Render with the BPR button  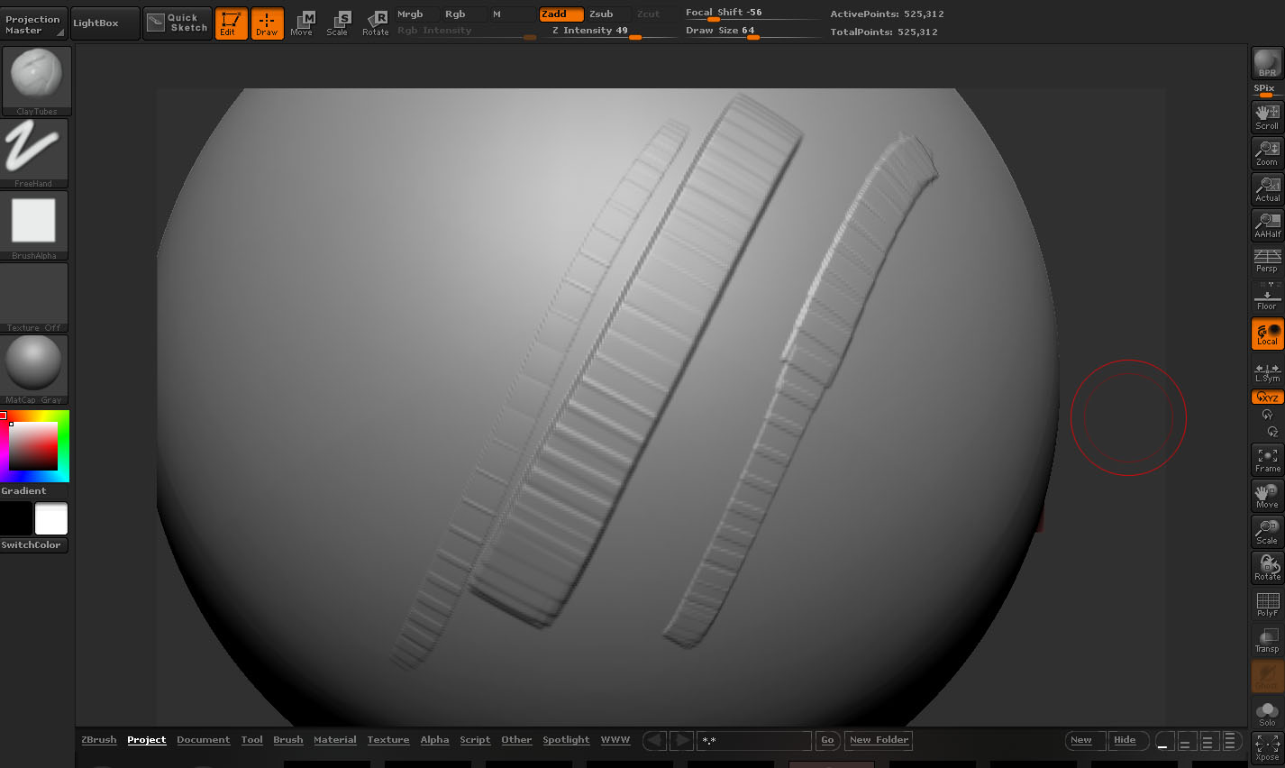click(1267, 63)
